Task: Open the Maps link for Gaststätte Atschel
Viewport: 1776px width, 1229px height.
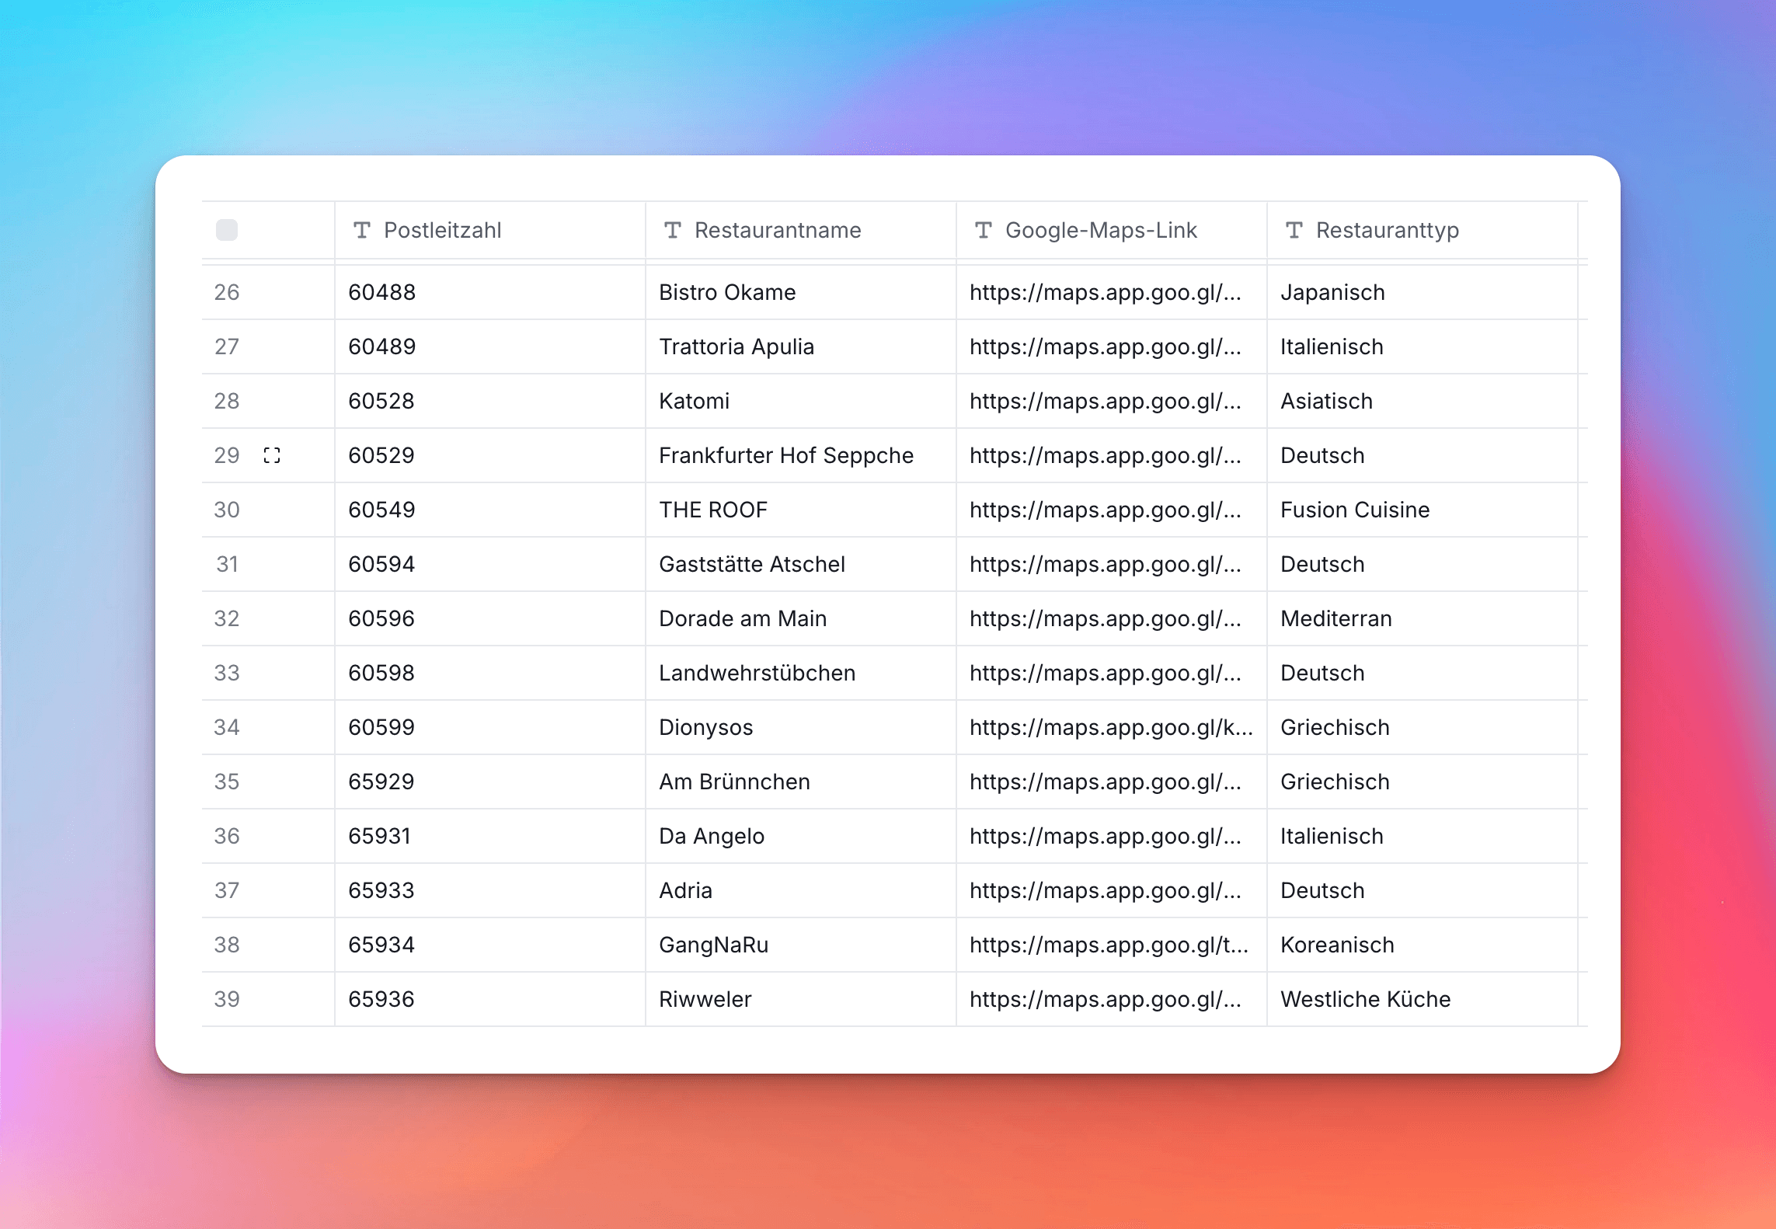Action: [x=1106, y=564]
